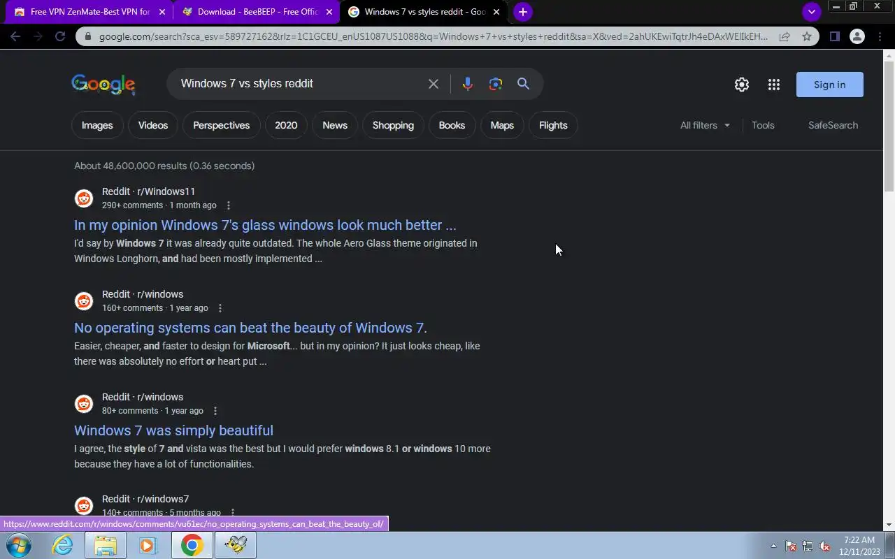Image resolution: width=895 pixels, height=559 pixels.
Task: Select the Windows 7 vs styles reddit tab
Action: (x=425, y=12)
